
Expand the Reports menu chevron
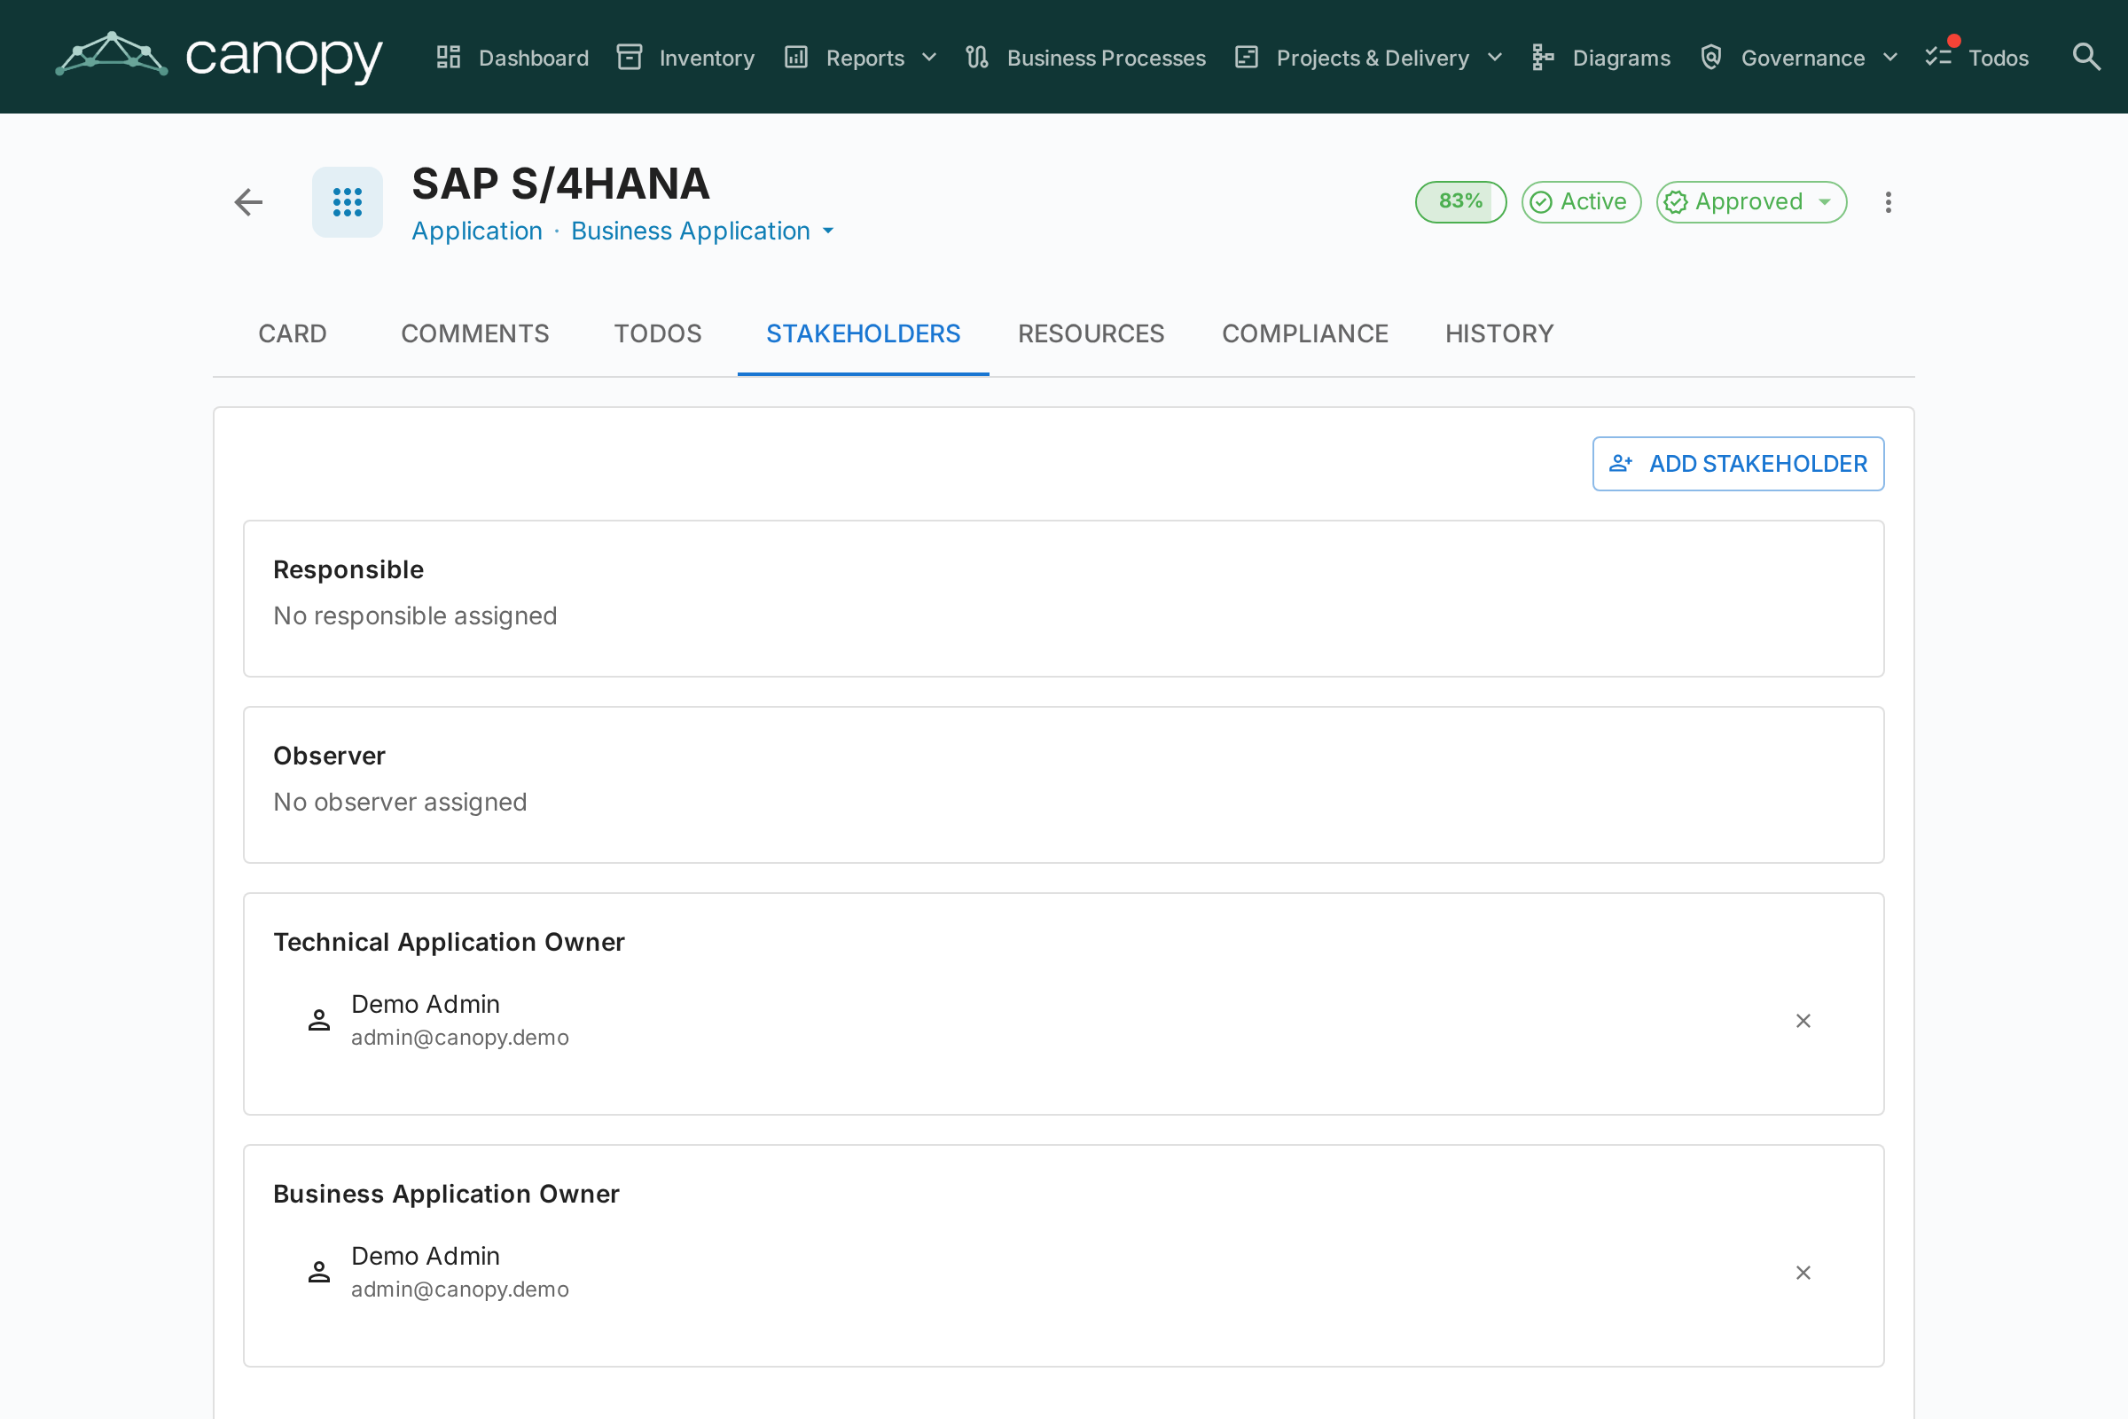click(929, 57)
